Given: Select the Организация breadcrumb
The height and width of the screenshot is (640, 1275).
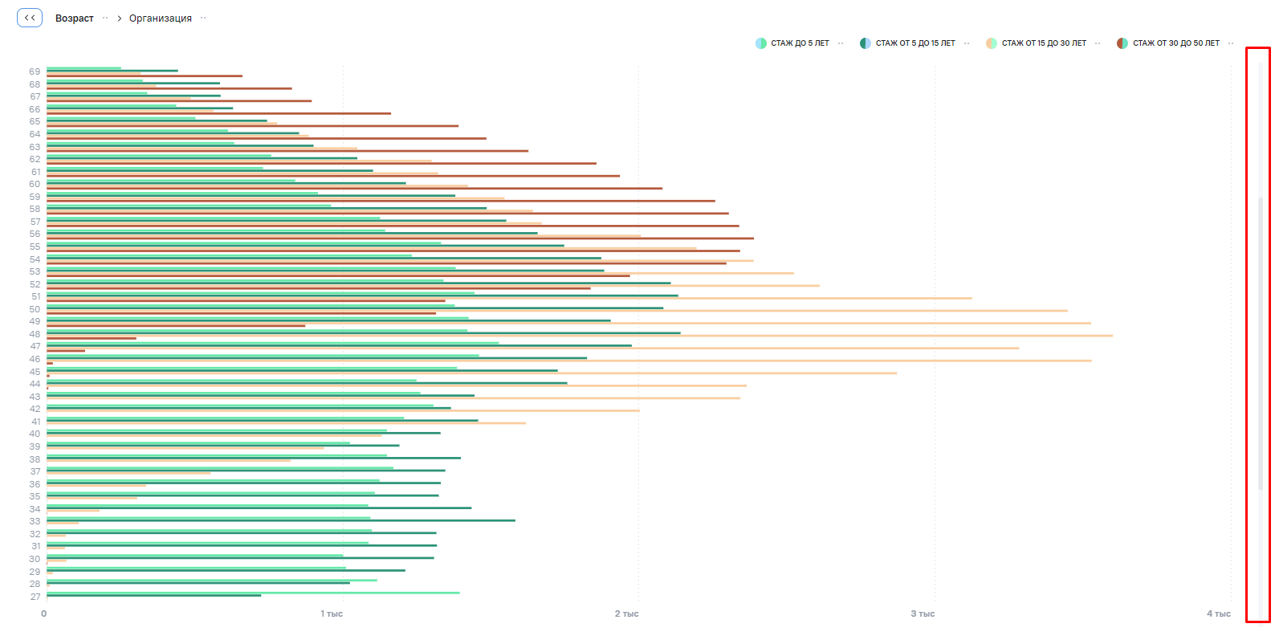Looking at the screenshot, I should pyautogui.click(x=161, y=18).
